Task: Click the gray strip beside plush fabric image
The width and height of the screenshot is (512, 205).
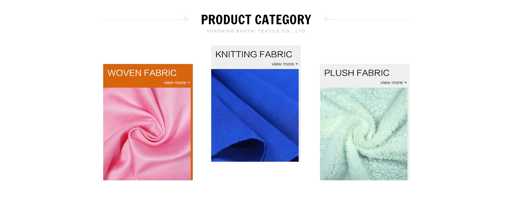Action: click(x=409, y=134)
